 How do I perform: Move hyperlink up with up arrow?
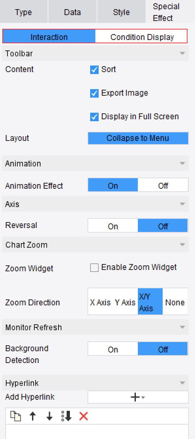click(x=33, y=416)
